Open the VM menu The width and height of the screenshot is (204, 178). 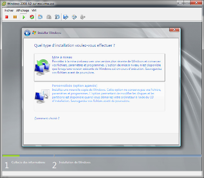(34, 10)
